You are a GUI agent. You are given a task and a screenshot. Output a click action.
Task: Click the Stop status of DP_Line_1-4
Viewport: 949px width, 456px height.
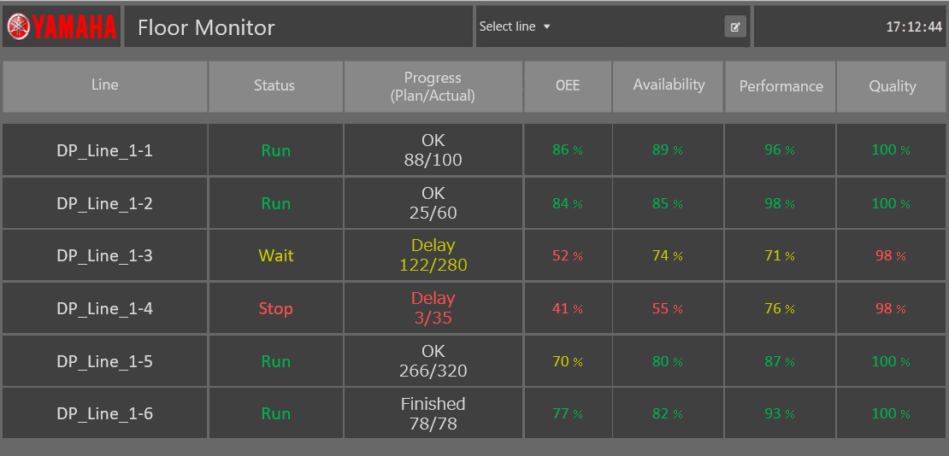[x=275, y=308]
